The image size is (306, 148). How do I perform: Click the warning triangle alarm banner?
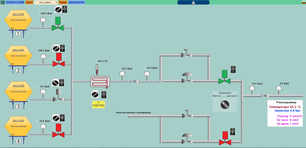click(193, 2)
